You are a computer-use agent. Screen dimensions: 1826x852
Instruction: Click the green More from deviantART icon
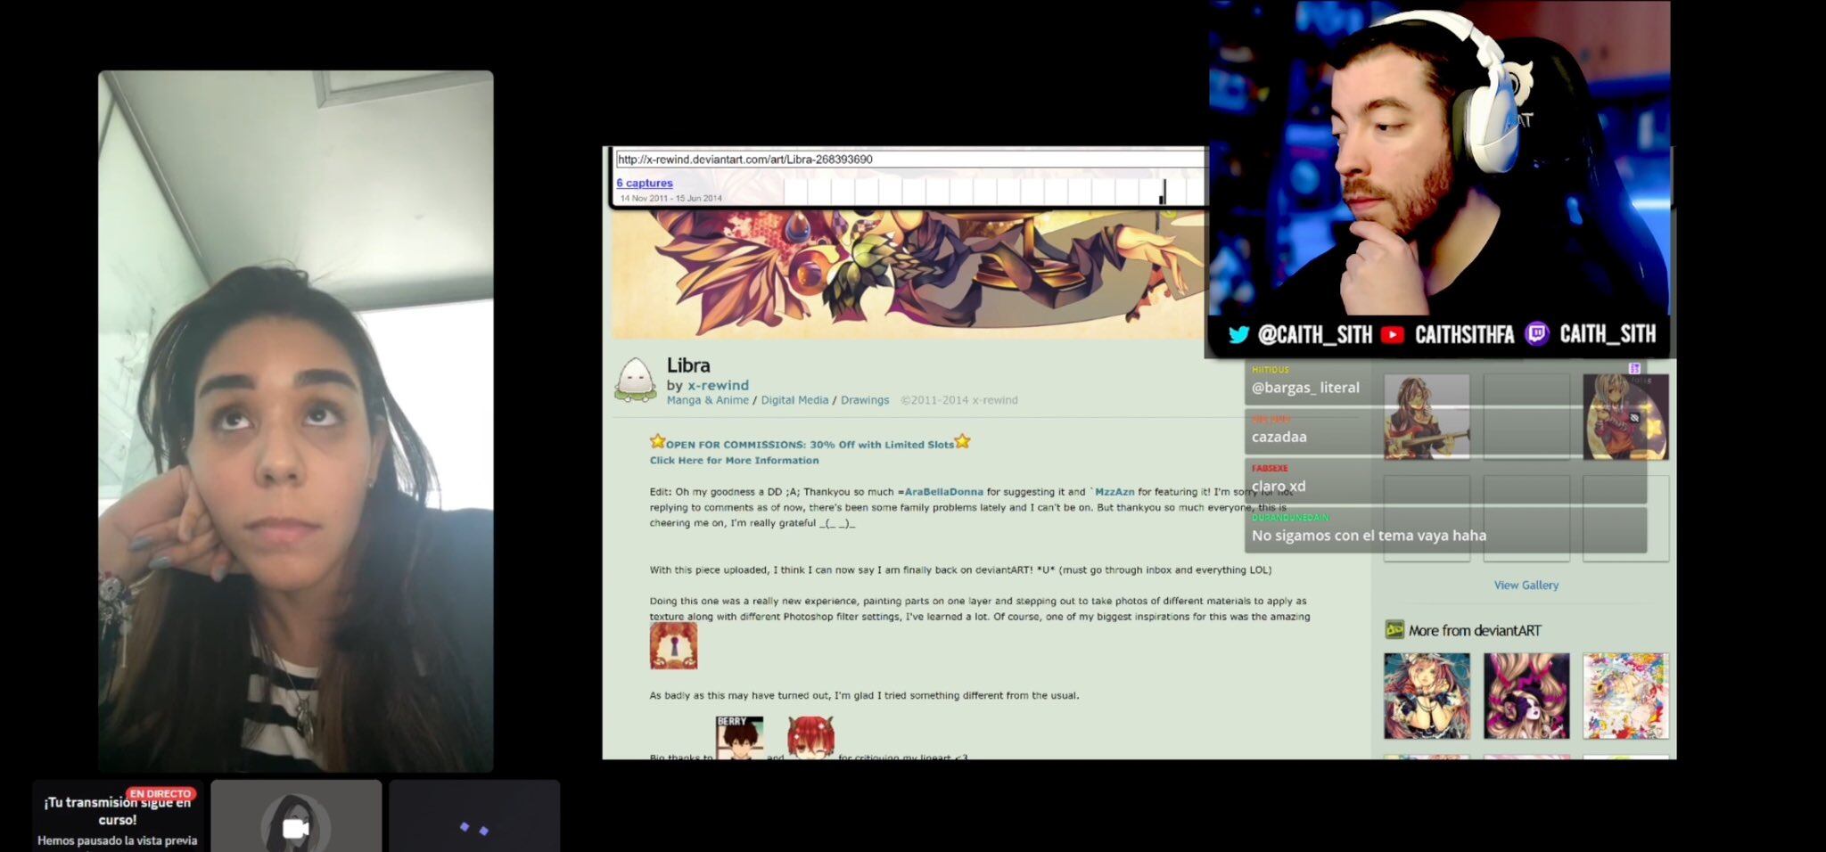(1394, 630)
